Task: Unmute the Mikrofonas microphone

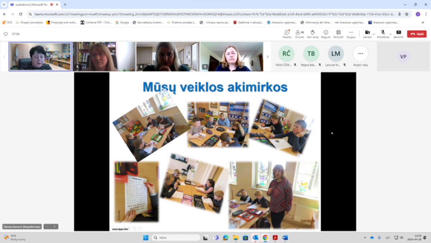Action: [x=383, y=34]
